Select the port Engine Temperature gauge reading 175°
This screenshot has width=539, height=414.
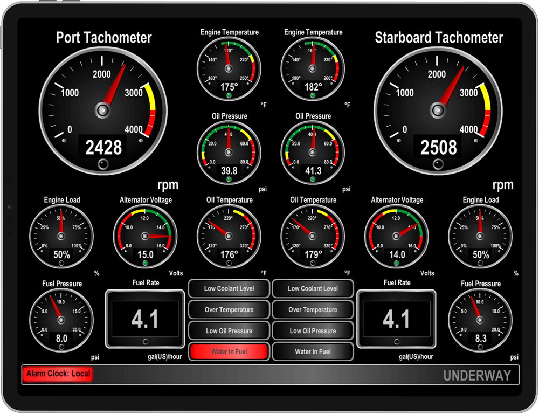tap(229, 68)
